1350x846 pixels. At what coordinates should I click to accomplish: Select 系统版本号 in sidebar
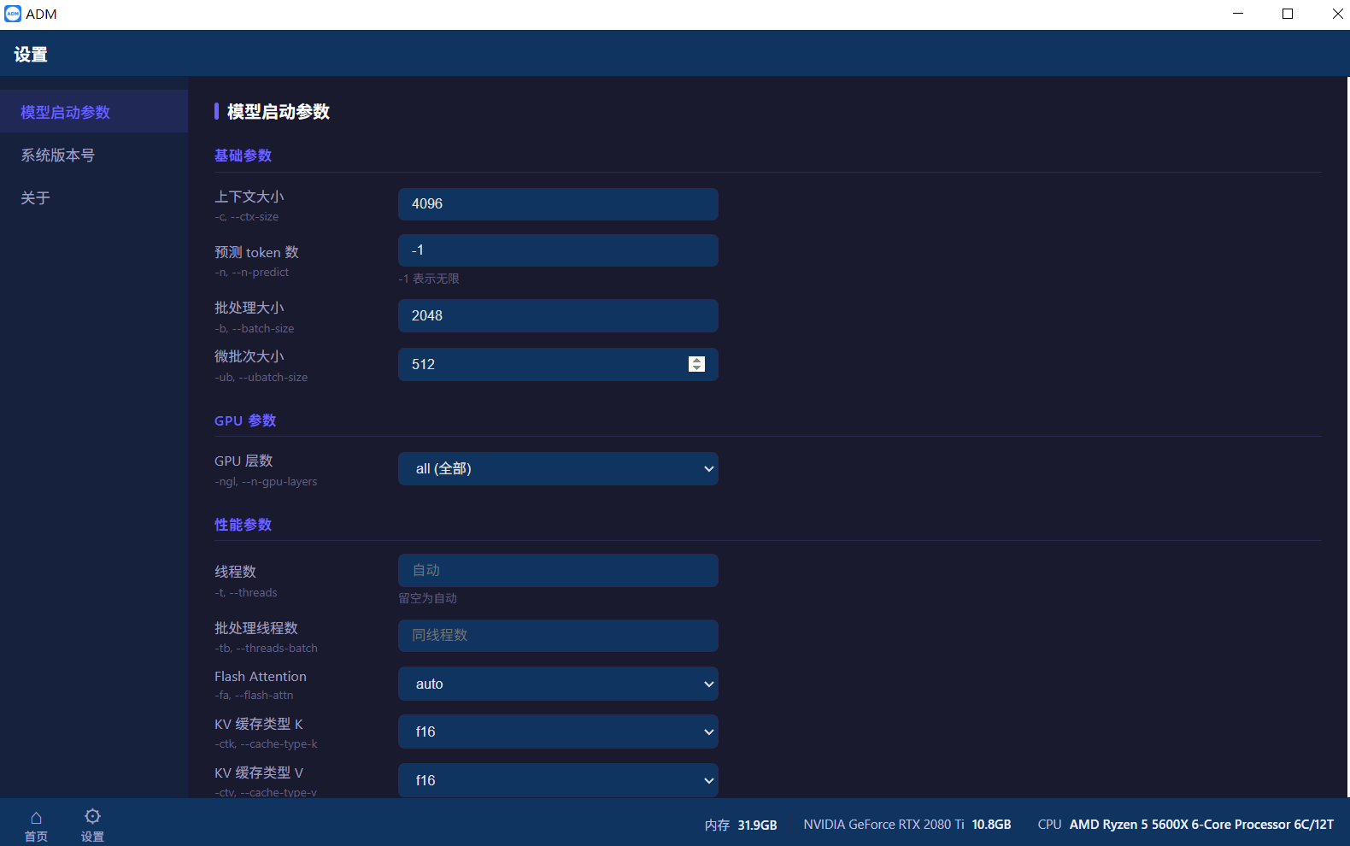click(x=94, y=155)
